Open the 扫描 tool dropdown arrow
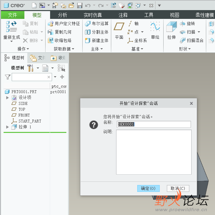Image resolution: width=215 pixels, height=215 pixels. (x=199, y=32)
